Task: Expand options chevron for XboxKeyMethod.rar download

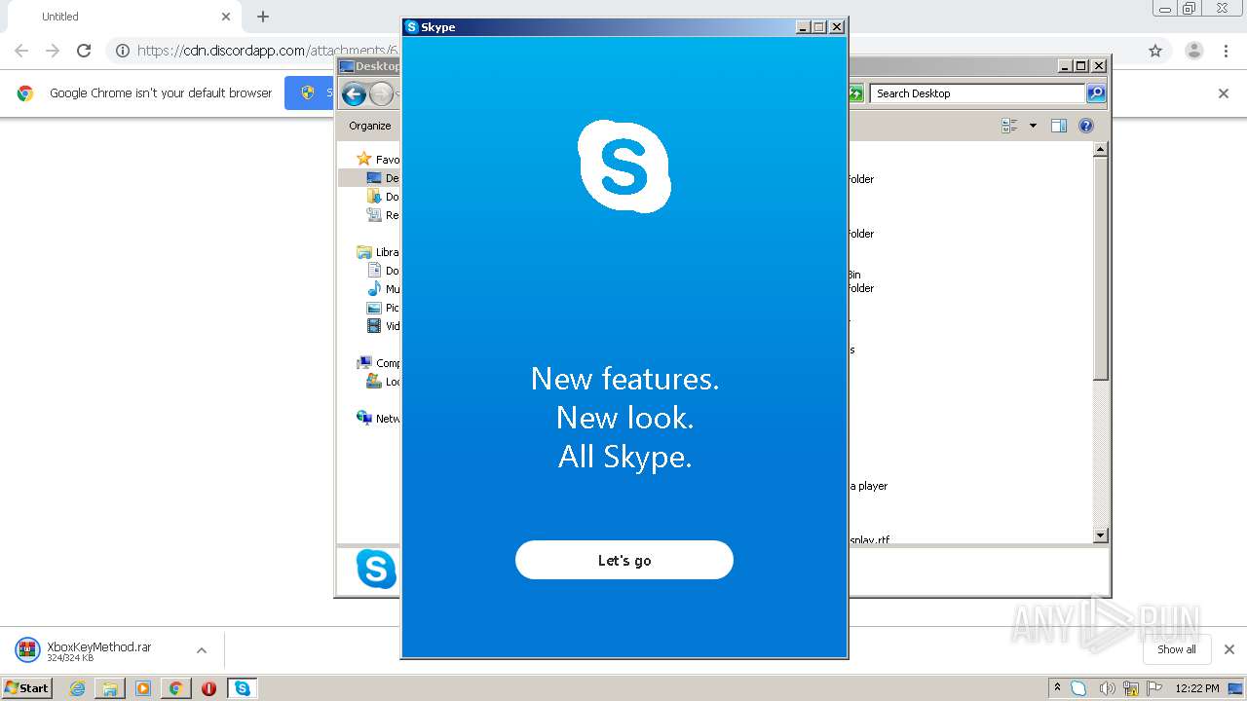Action: 201,650
